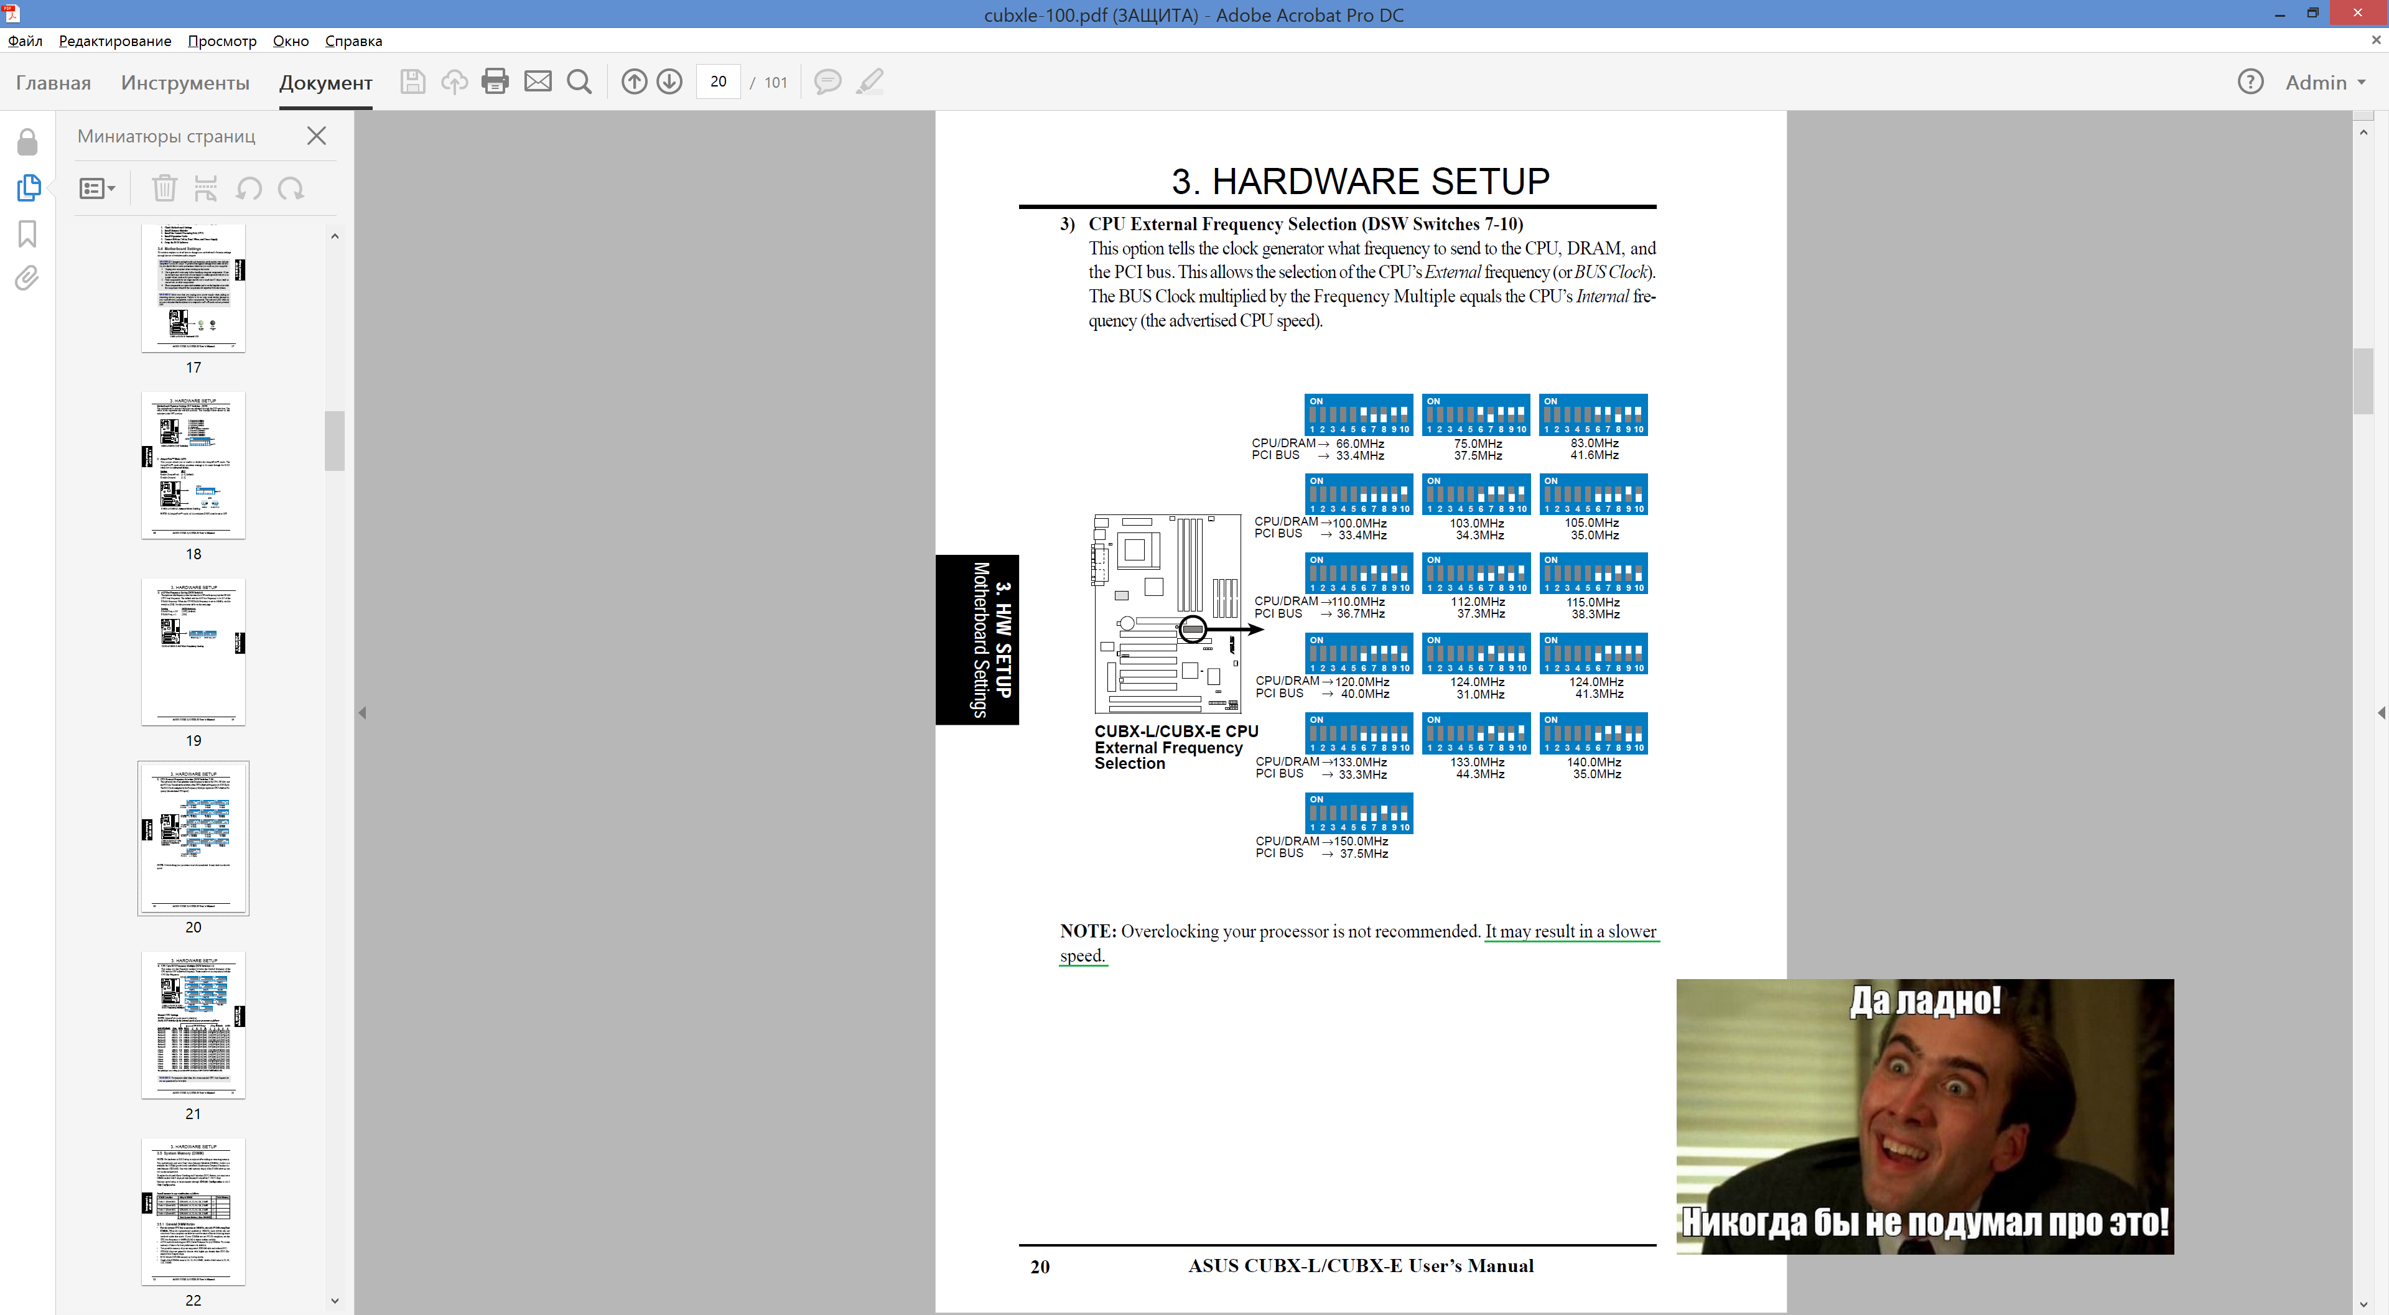The width and height of the screenshot is (2389, 1315).
Task: Switch to the Инструменты tab
Action: click(185, 81)
